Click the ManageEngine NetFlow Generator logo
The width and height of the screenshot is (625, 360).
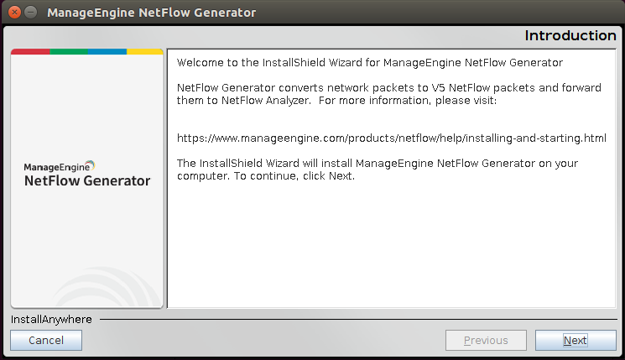[x=87, y=174]
